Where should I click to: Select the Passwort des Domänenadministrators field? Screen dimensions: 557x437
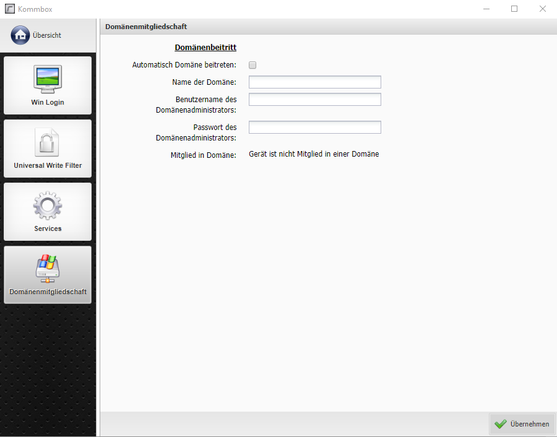pos(314,128)
